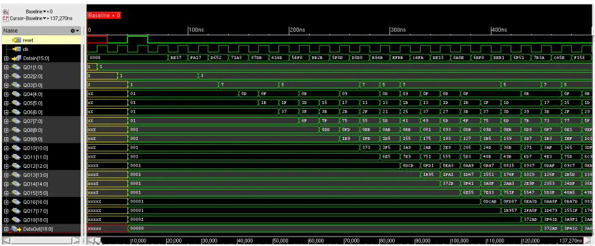
Task: Click the Q014 internal signal icon
Action: (16, 184)
